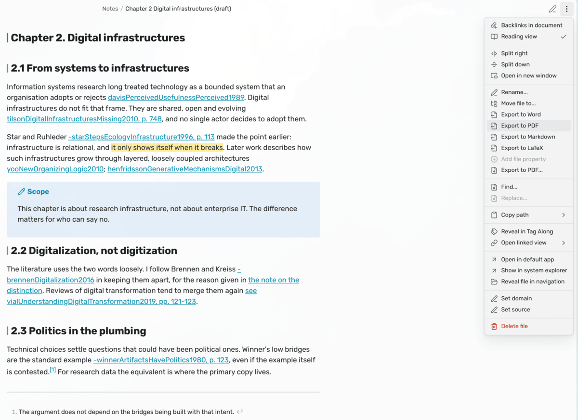Choose Set domain menu entry
Viewport: 578px width, 420px height.
click(x=529, y=298)
